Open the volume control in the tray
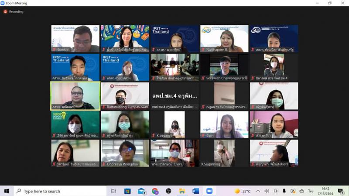Viewport: 349px width, 196px height. (267, 191)
